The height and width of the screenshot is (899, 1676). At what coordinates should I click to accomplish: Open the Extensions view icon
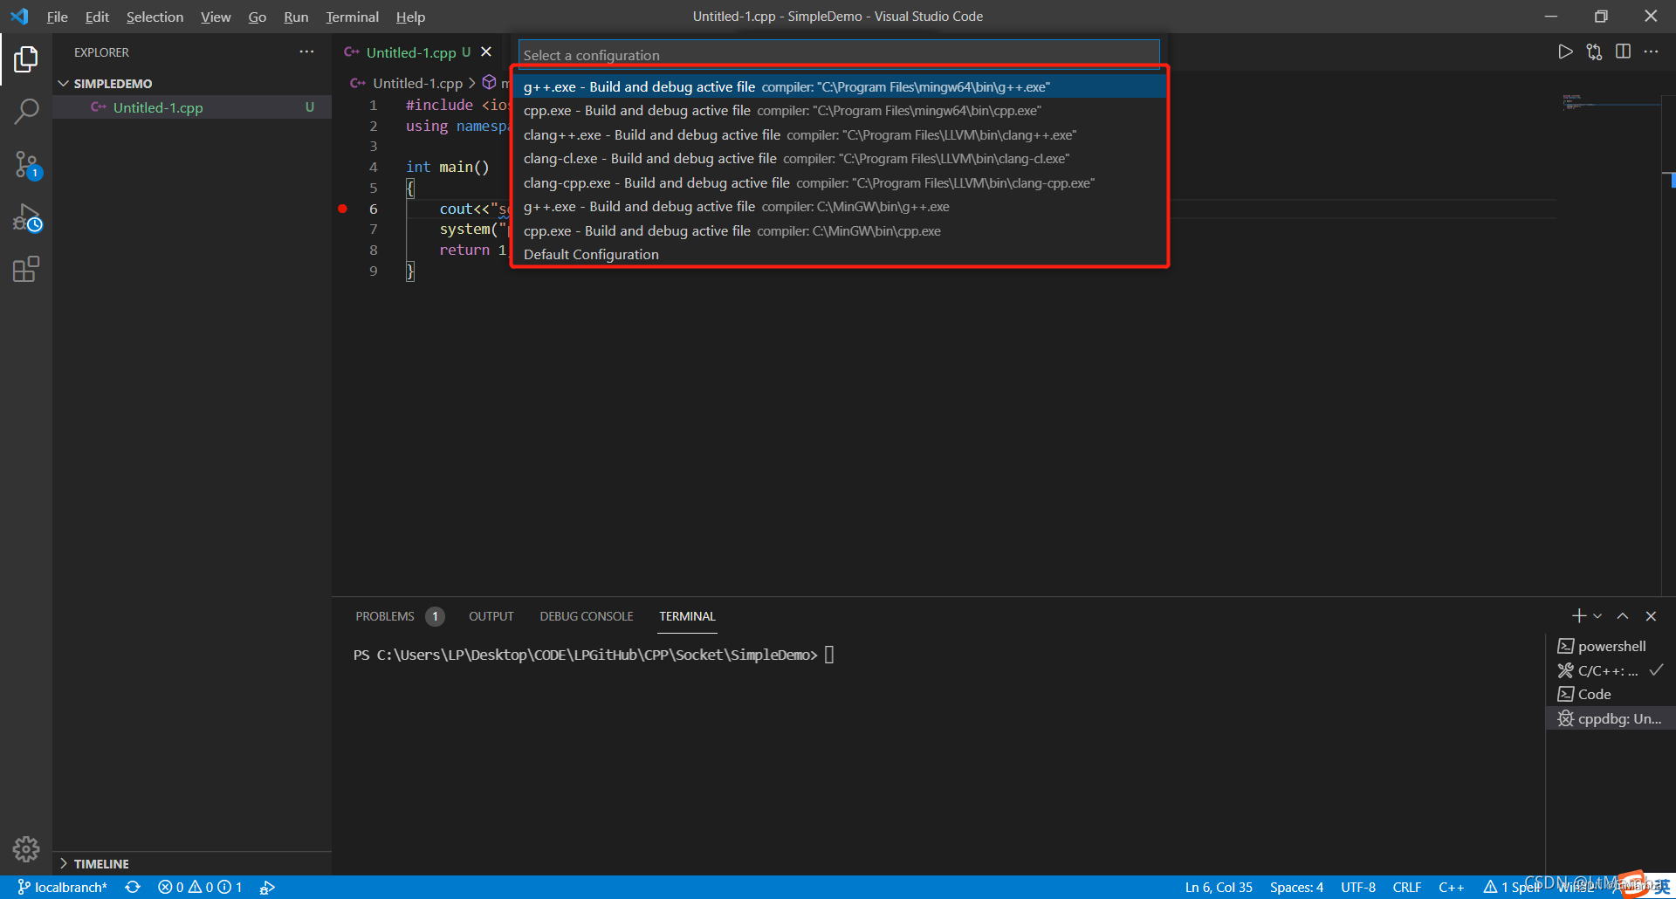tap(26, 269)
